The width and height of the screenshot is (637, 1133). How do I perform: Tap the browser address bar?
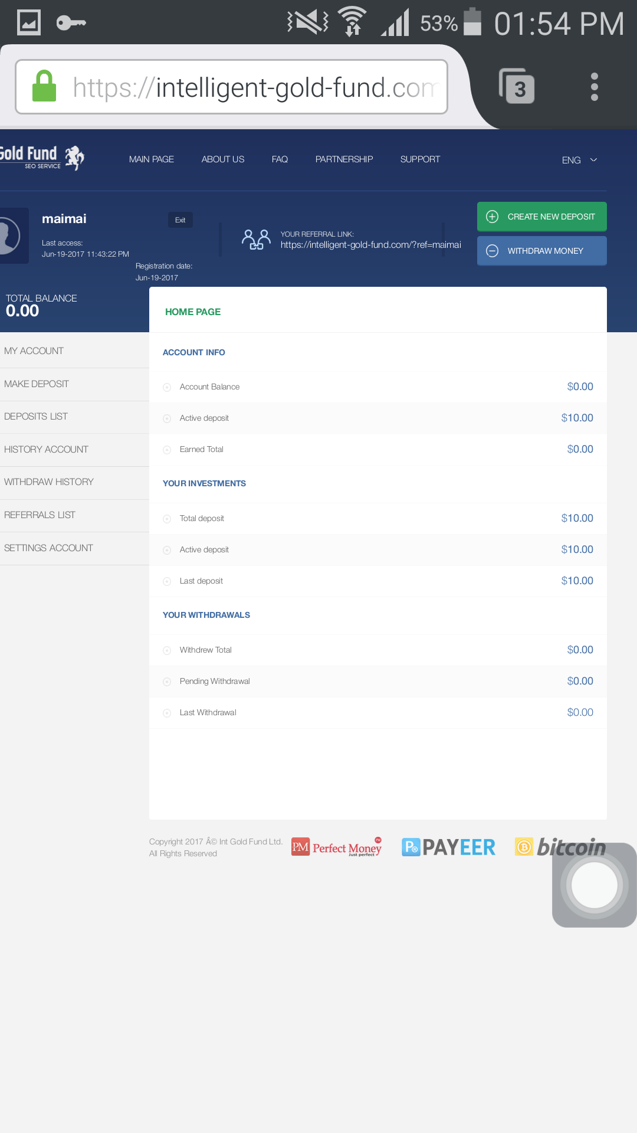pos(231,87)
